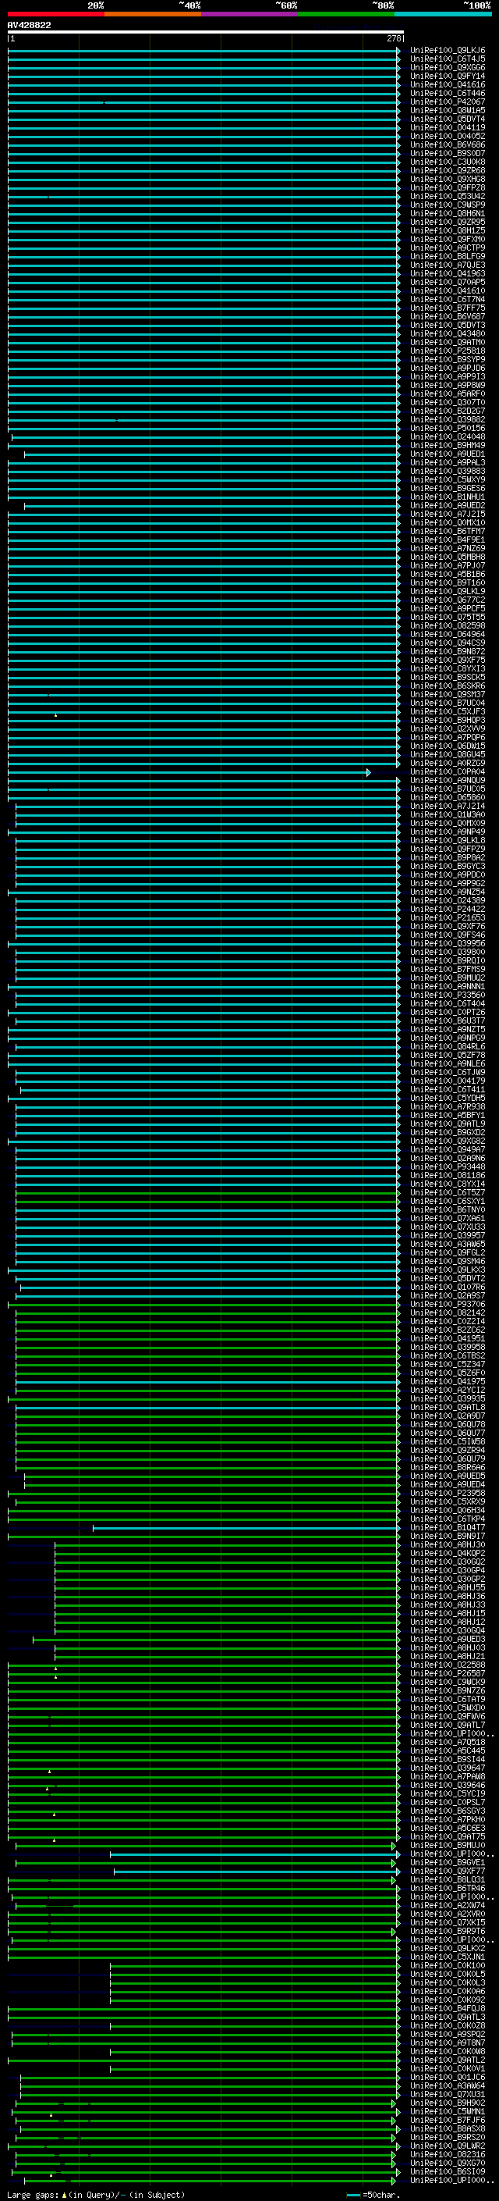Click hit label UniRef100_C3U0K8
This screenshot has height=2201, width=499.
[x=447, y=162]
